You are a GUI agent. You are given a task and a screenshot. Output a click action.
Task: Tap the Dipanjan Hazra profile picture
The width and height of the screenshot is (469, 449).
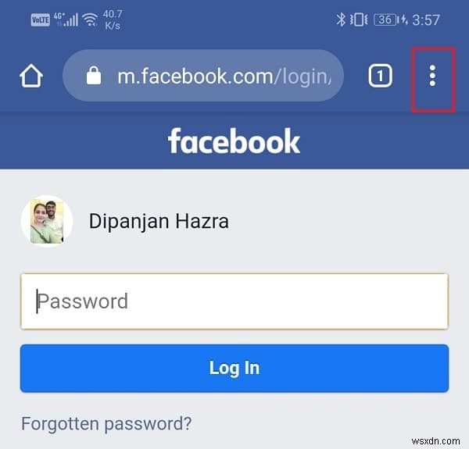pyautogui.click(x=47, y=221)
